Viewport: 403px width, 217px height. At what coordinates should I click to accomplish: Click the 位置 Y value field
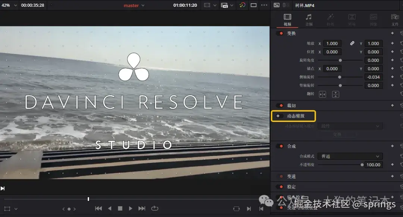tap(374, 52)
